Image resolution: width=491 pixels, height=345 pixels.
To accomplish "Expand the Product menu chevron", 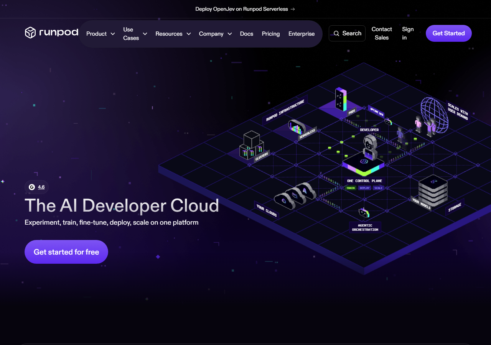I will click(113, 34).
